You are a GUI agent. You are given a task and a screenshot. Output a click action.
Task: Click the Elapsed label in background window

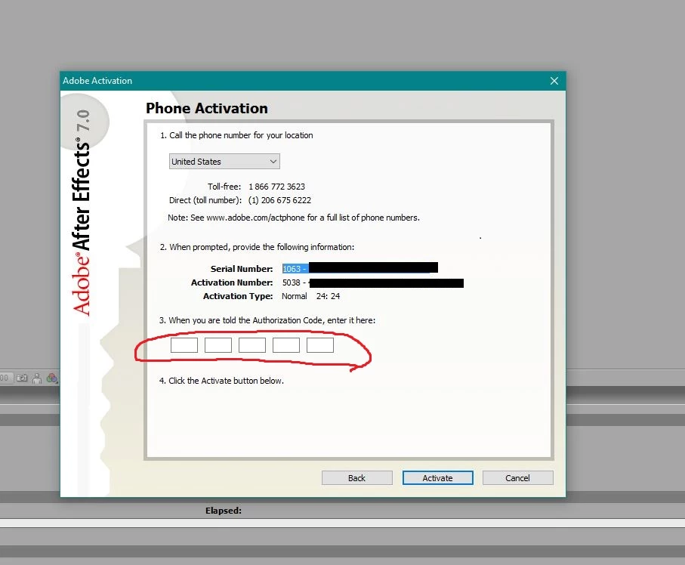[224, 511]
